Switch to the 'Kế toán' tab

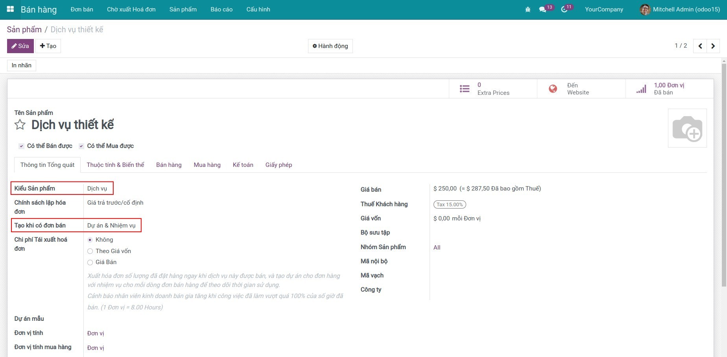243,165
